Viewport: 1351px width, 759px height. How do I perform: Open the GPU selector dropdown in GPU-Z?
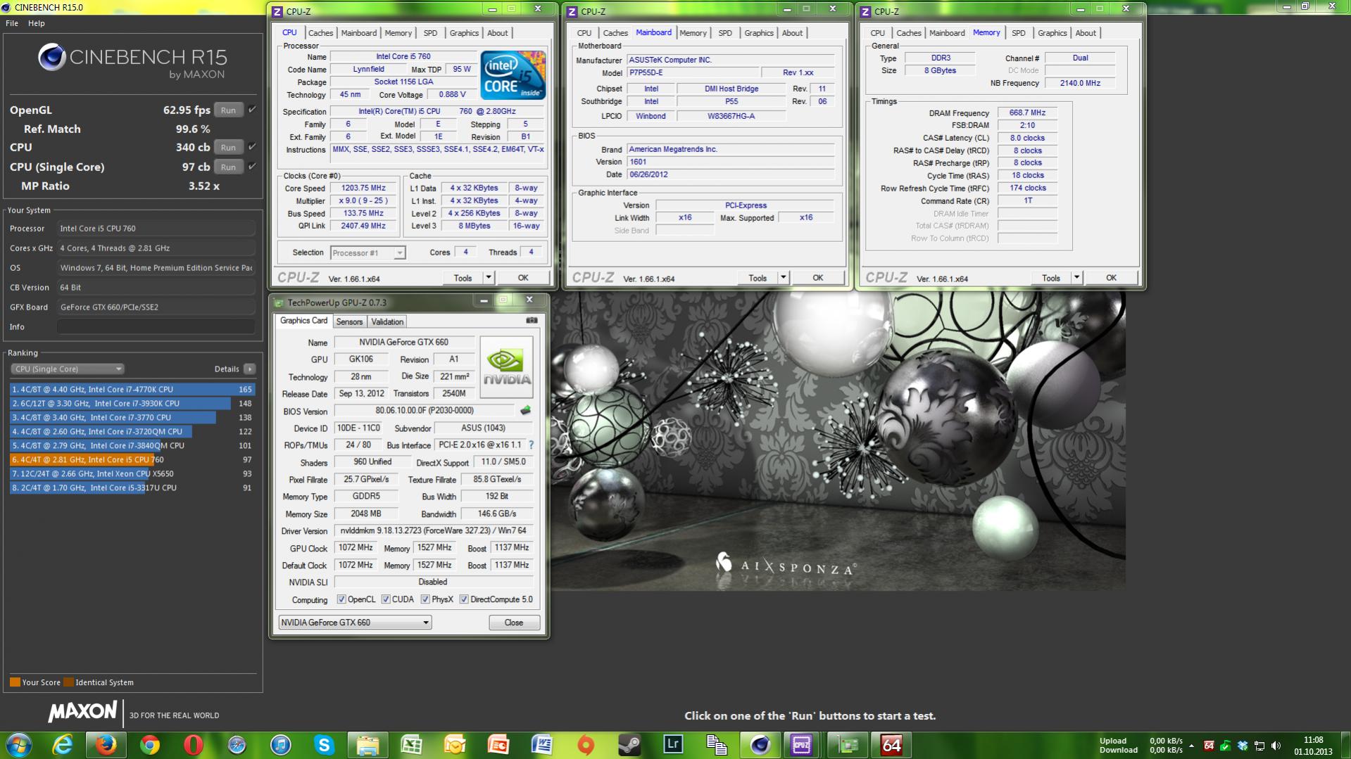(355, 623)
